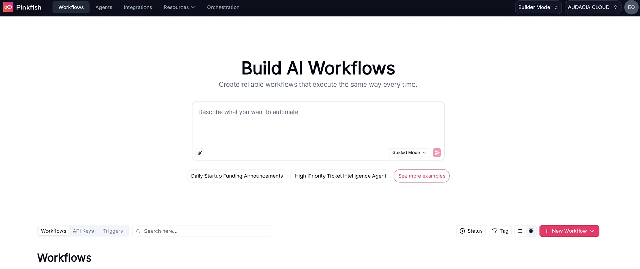The image size is (640, 269).
Task: Click the paperclip attachment icon
Action: [x=200, y=153]
